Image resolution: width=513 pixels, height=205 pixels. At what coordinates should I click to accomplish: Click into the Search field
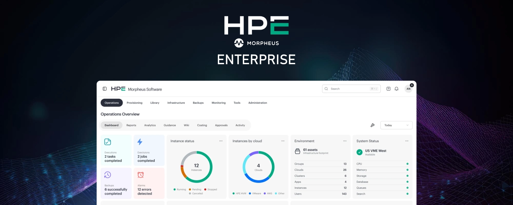(351, 89)
